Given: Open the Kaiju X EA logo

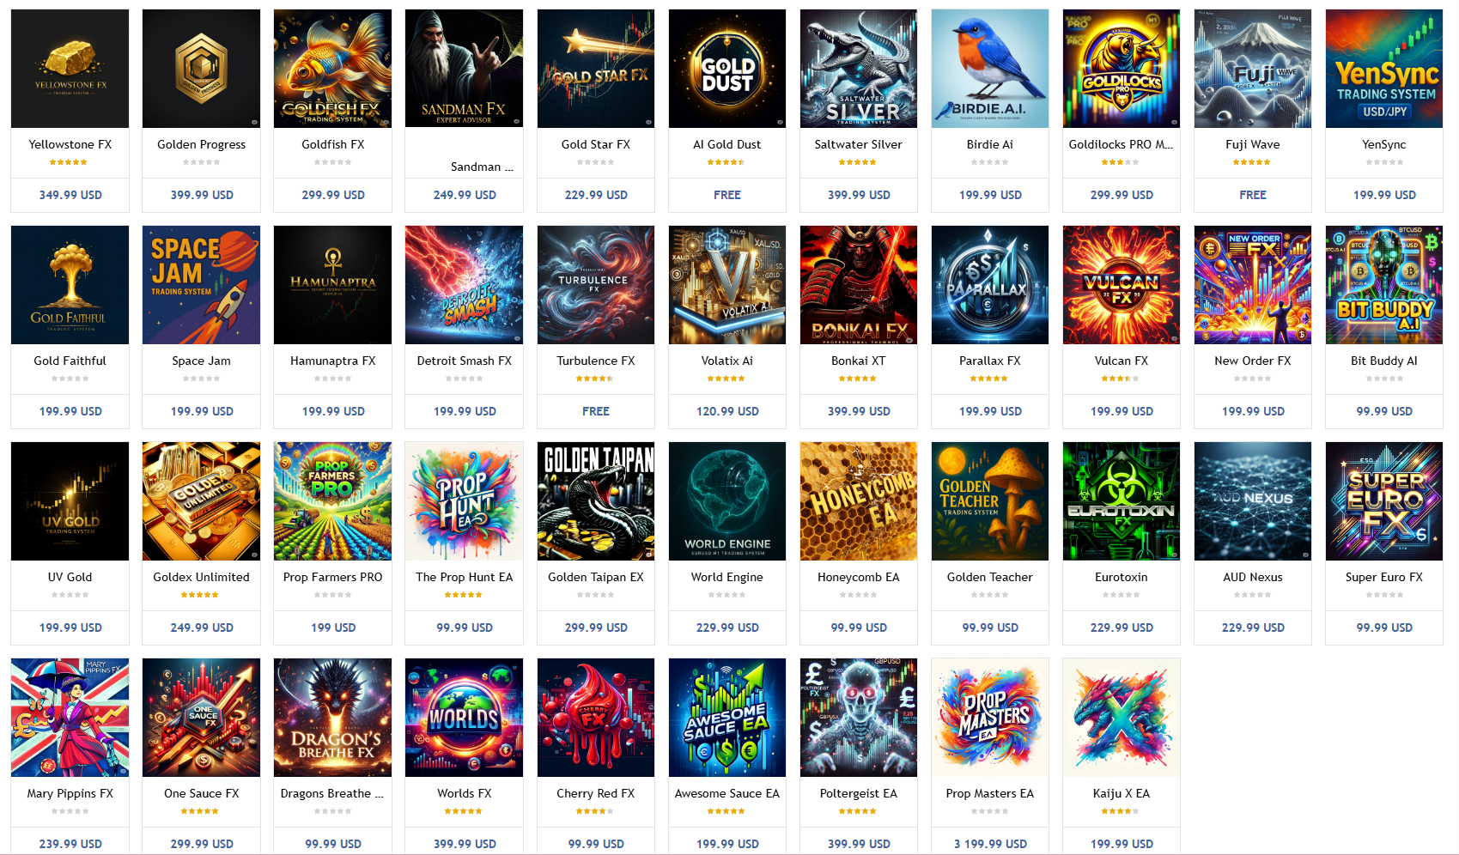Looking at the screenshot, I should point(1122,718).
